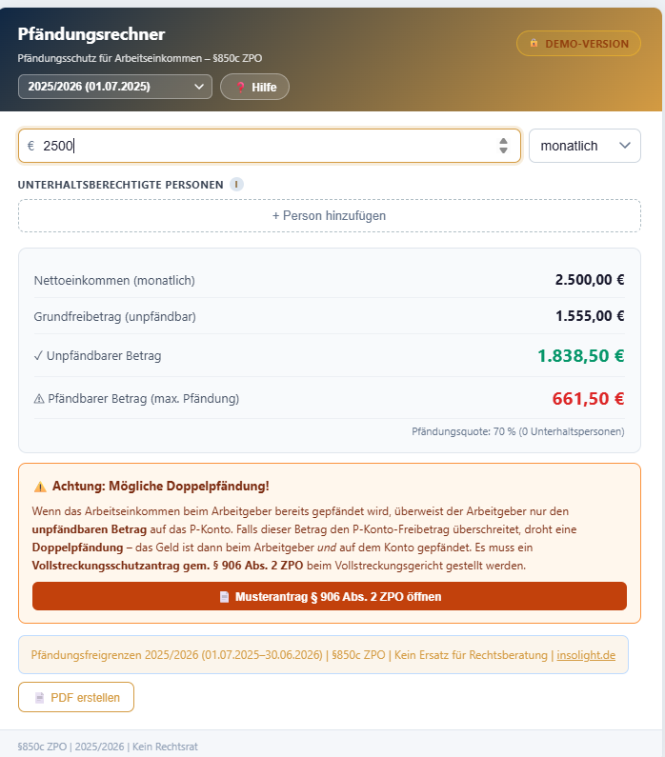Create a PDF with PDF erstellen
The width and height of the screenshot is (665, 757).
pos(76,697)
